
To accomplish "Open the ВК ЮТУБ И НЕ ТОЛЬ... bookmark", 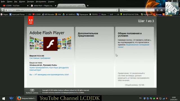I will click(130, 14).
